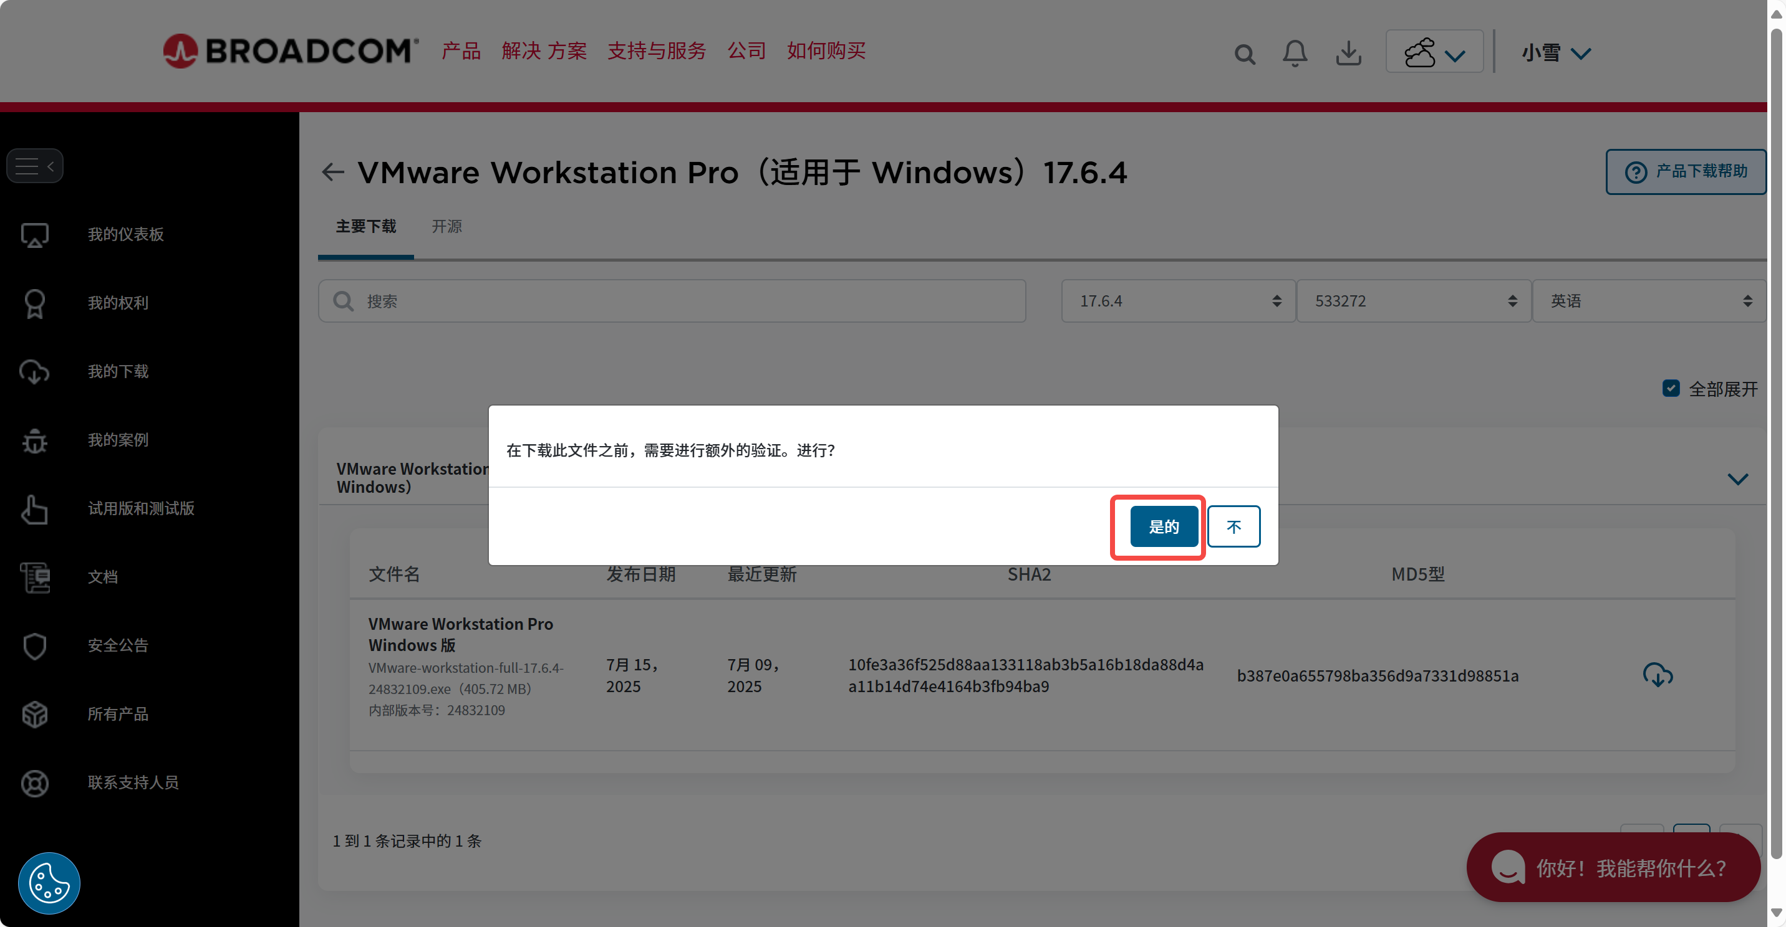Open 产品 in top menu

[461, 50]
